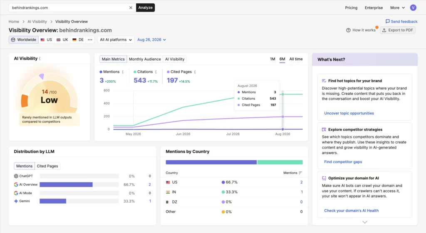The width and height of the screenshot is (426, 233).
Task: Open How it works help
Action: 361,30
